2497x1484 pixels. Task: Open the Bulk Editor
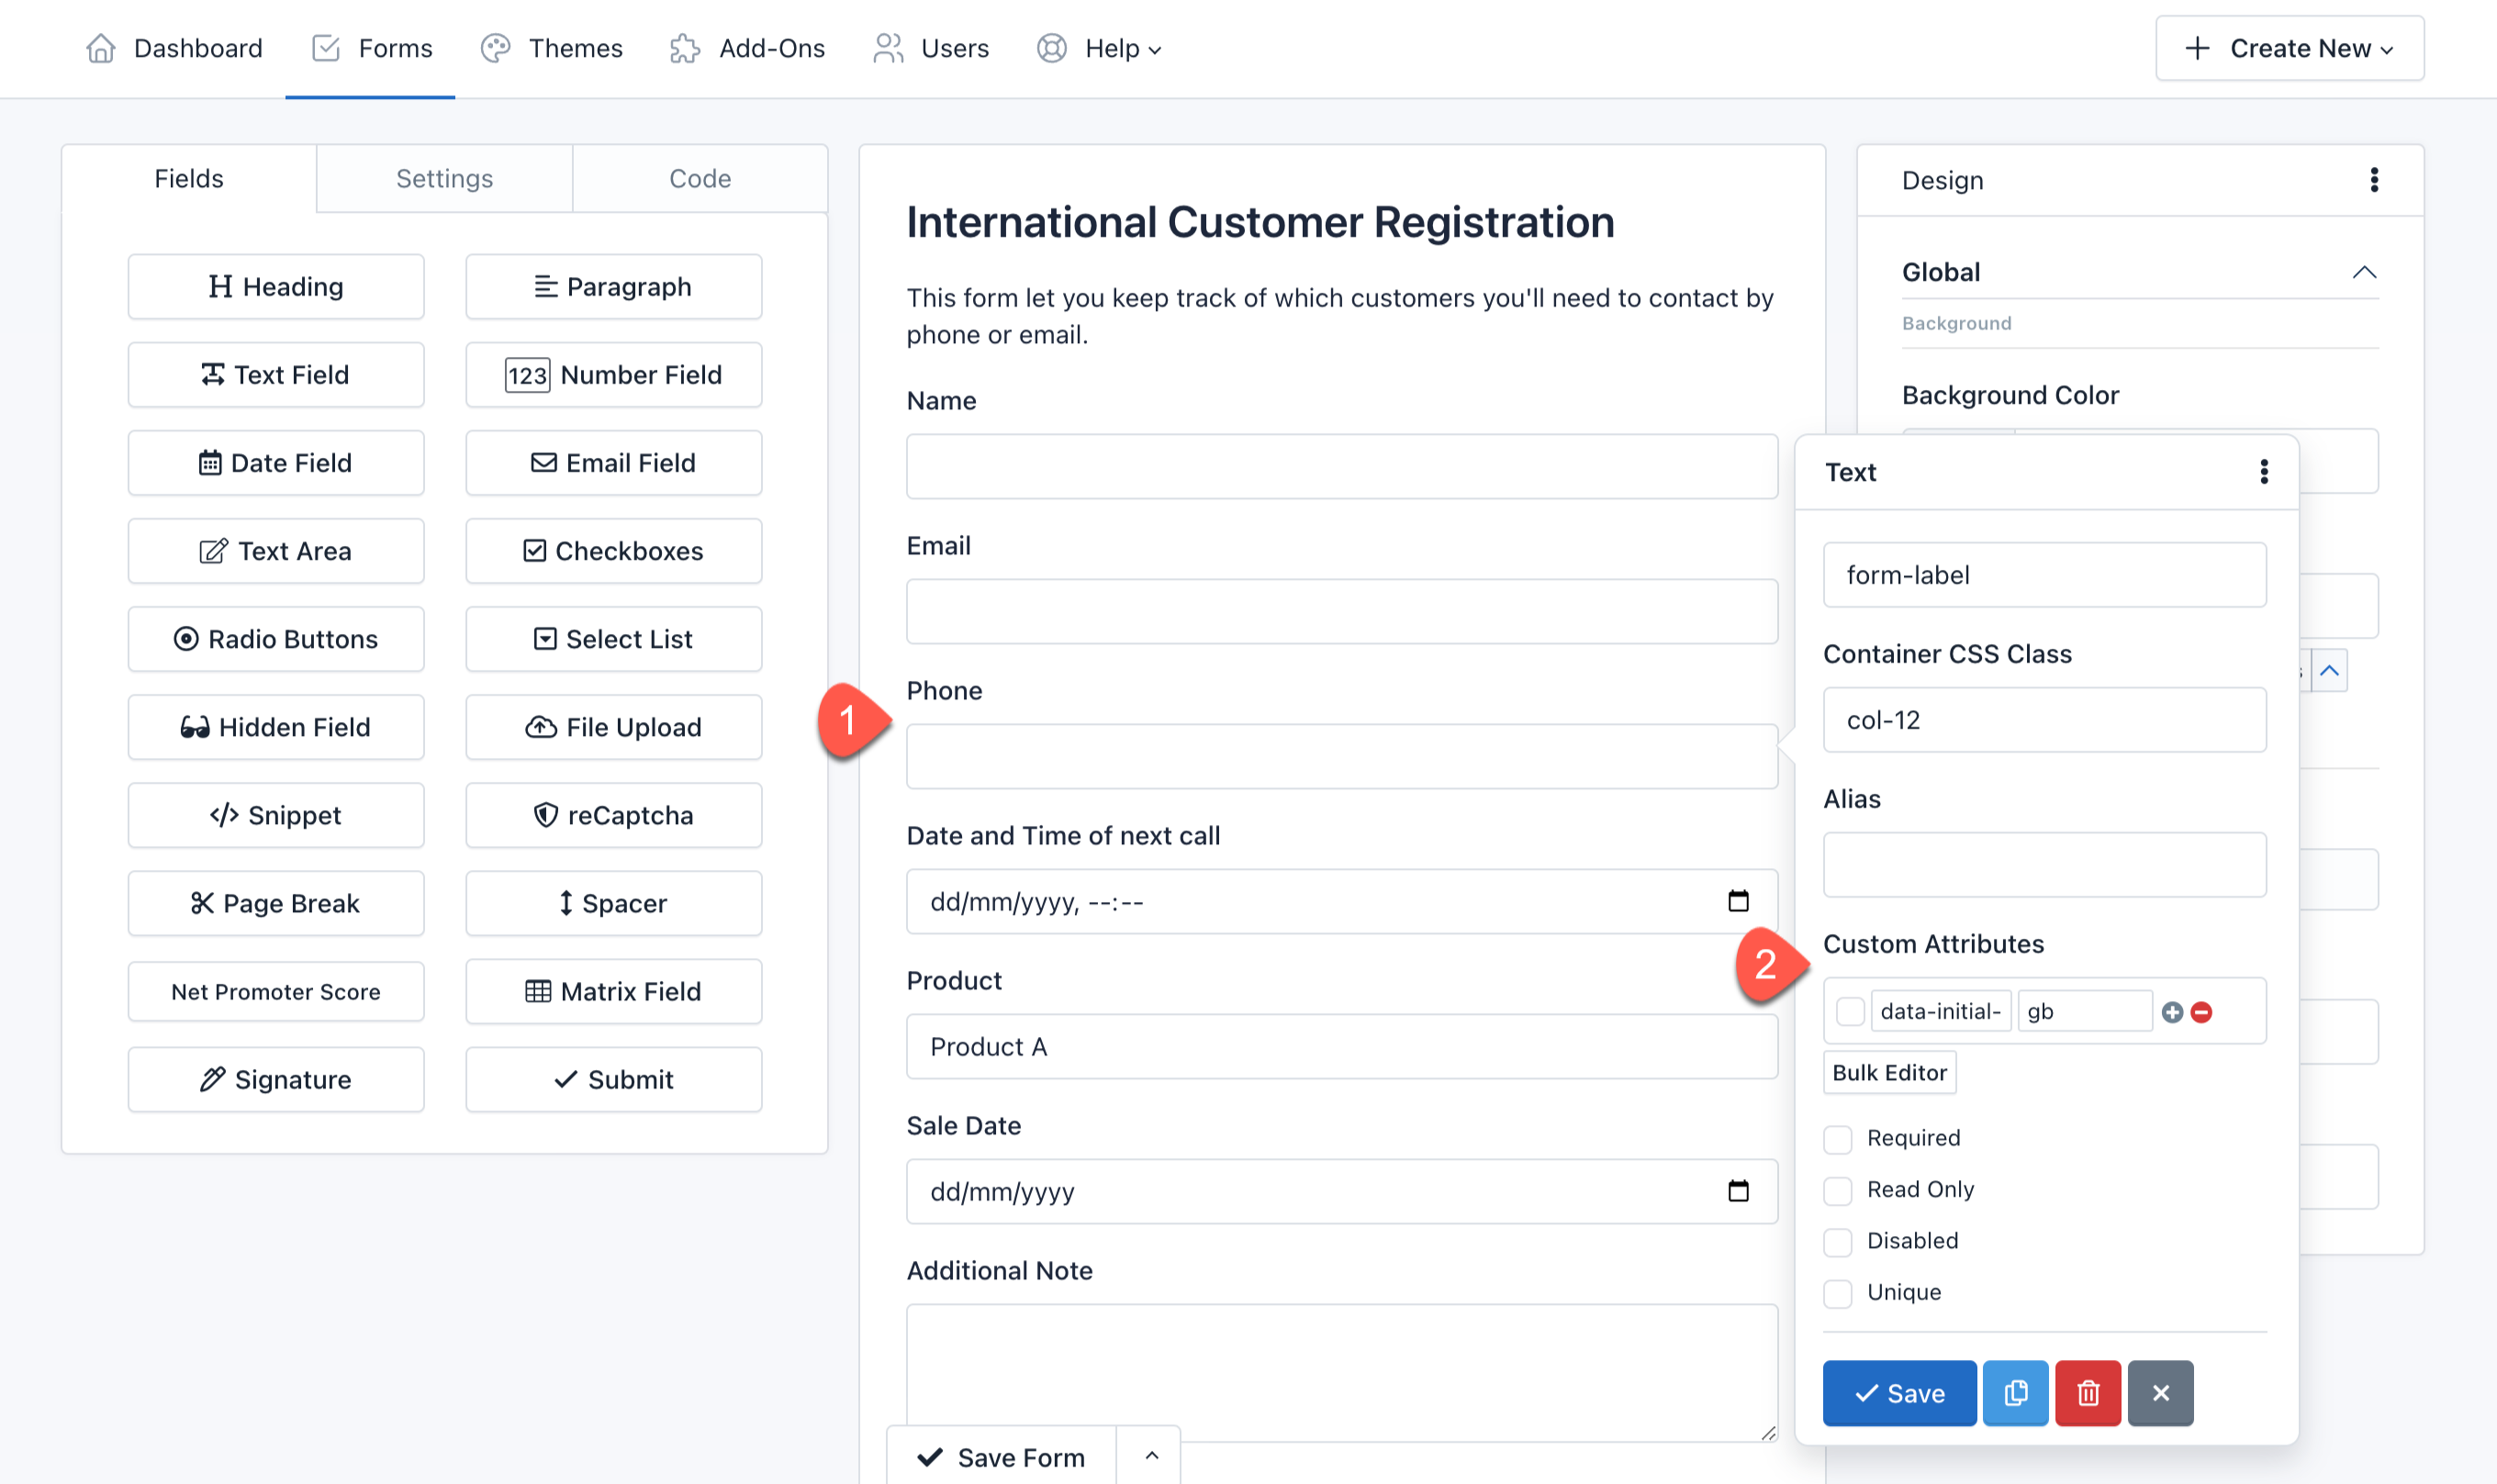point(1888,1072)
